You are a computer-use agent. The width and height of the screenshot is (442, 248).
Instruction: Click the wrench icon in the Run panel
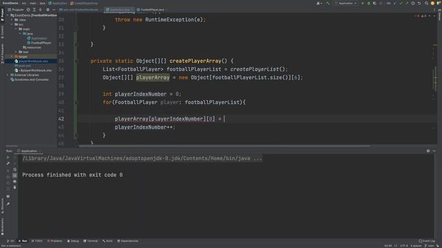(x=8, y=163)
